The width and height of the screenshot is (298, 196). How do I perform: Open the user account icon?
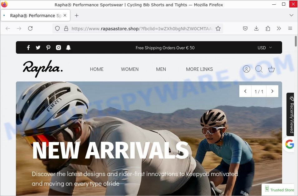tap(246, 69)
